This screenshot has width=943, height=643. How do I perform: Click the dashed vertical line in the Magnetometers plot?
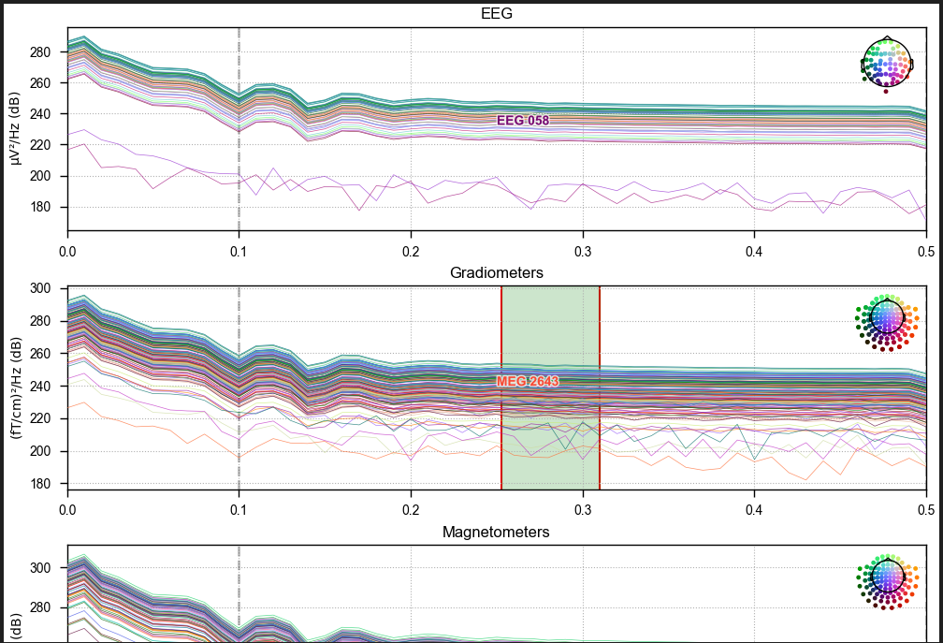[239, 594]
